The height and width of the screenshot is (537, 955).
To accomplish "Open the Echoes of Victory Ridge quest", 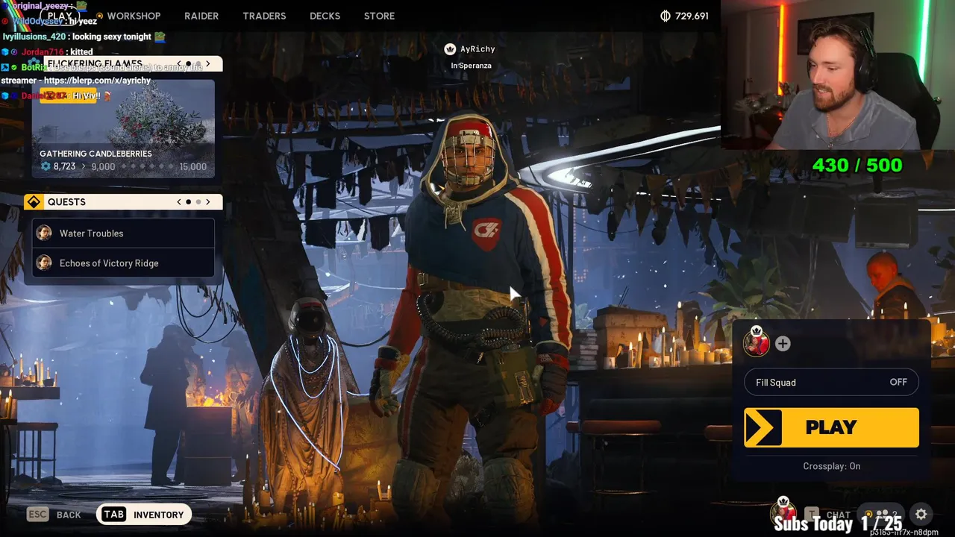I will coord(123,263).
